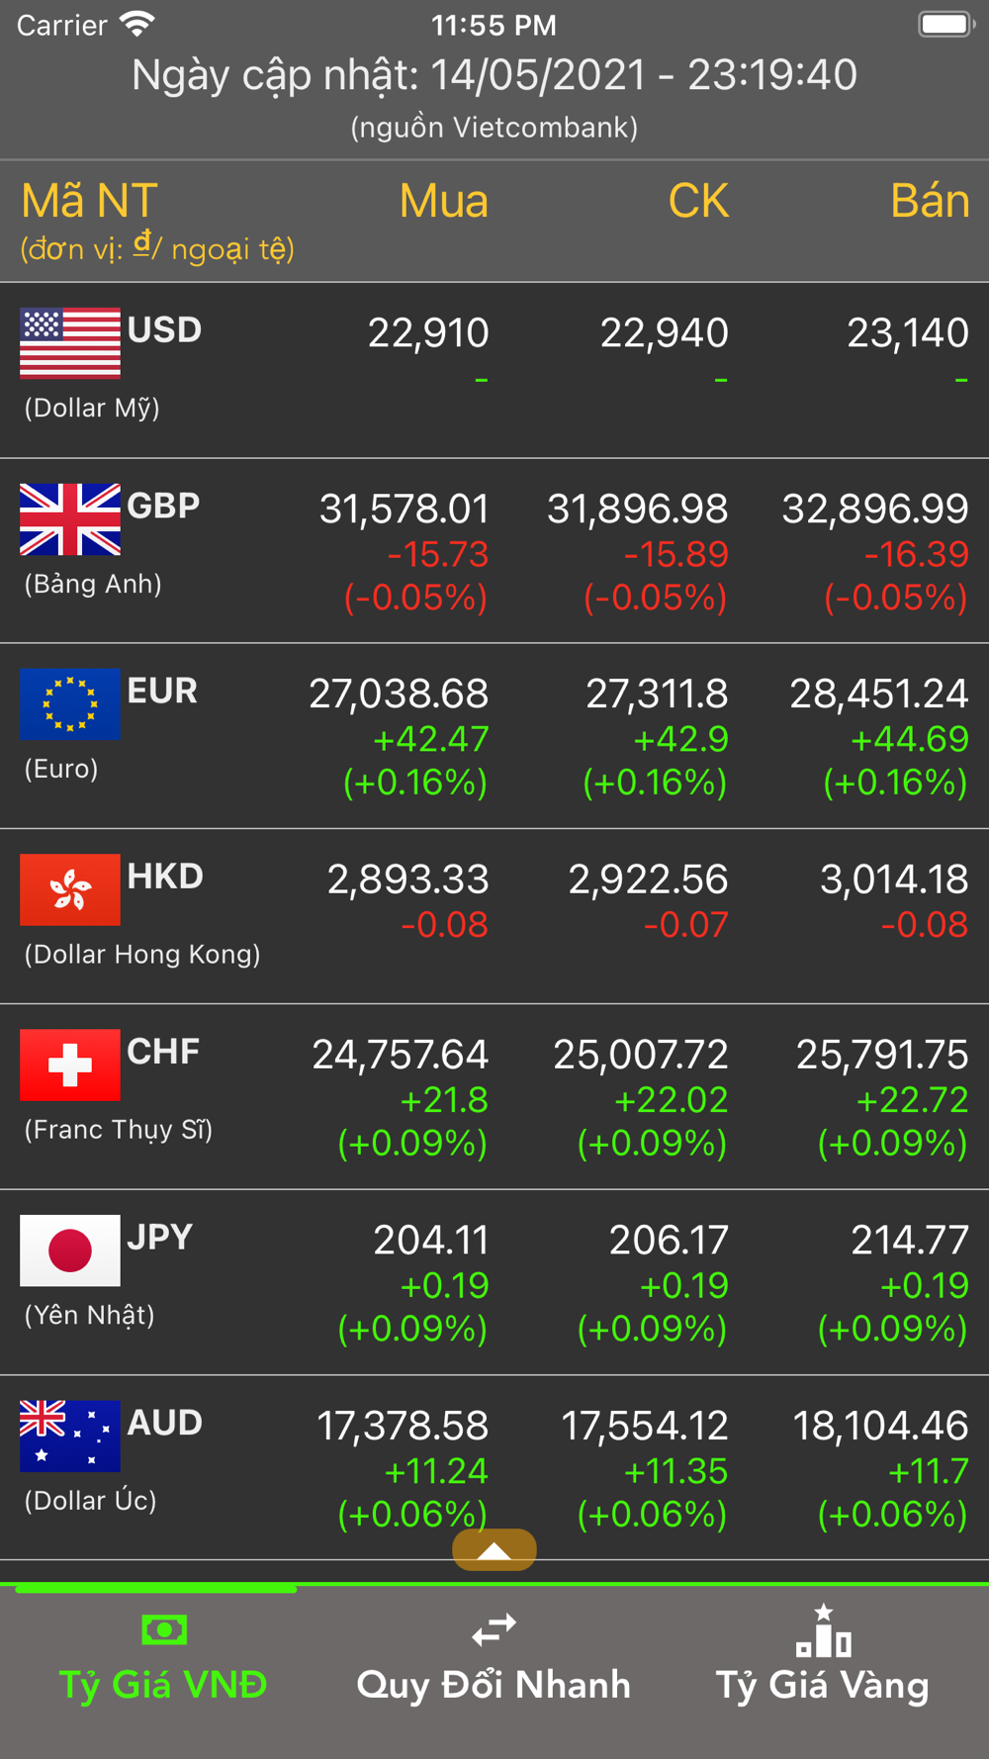Tap the update date line at top
The width and height of the screenshot is (989, 1759).
(x=494, y=75)
